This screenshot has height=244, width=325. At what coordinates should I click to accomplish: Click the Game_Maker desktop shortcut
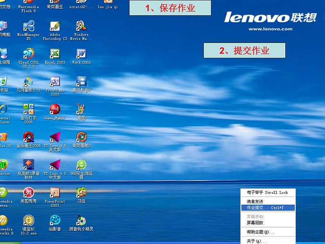coord(55,110)
